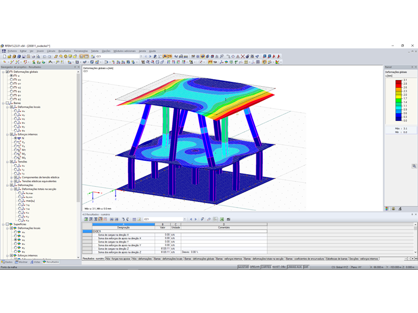The height and width of the screenshot is (313, 418).
Task: Switch to 'Barras - esforços internos' table tab
Action: point(229,259)
